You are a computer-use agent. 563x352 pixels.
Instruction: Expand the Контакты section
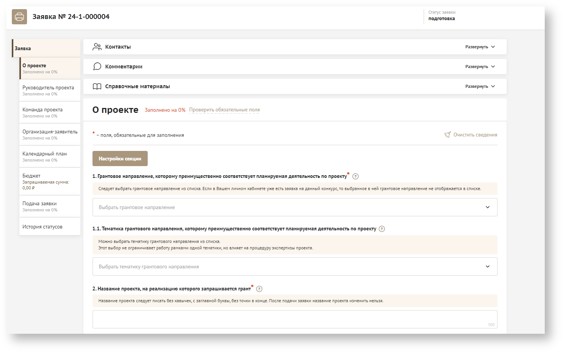480,47
